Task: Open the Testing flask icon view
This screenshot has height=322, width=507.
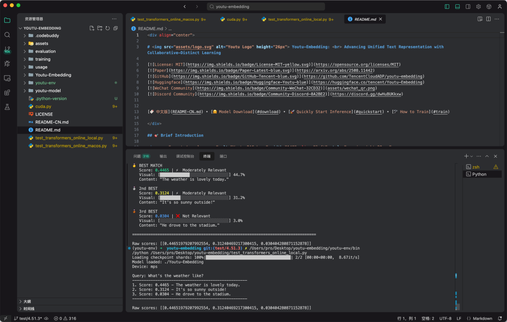Action: 7,107
